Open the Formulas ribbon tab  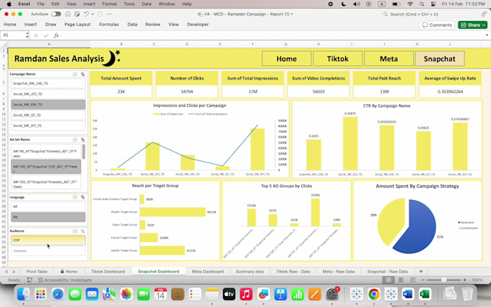pos(109,25)
